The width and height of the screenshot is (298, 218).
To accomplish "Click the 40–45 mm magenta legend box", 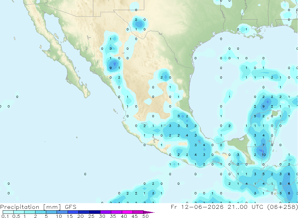I will point(127,212).
